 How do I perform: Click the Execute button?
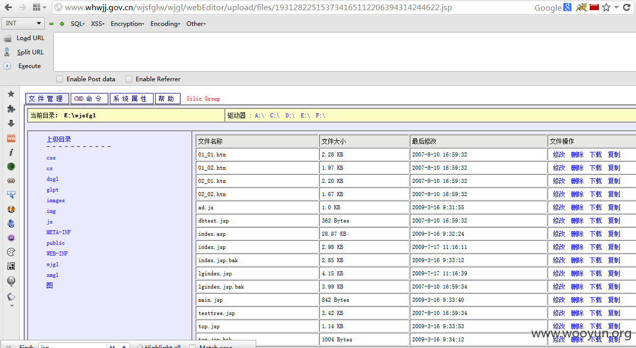tap(22, 66)
